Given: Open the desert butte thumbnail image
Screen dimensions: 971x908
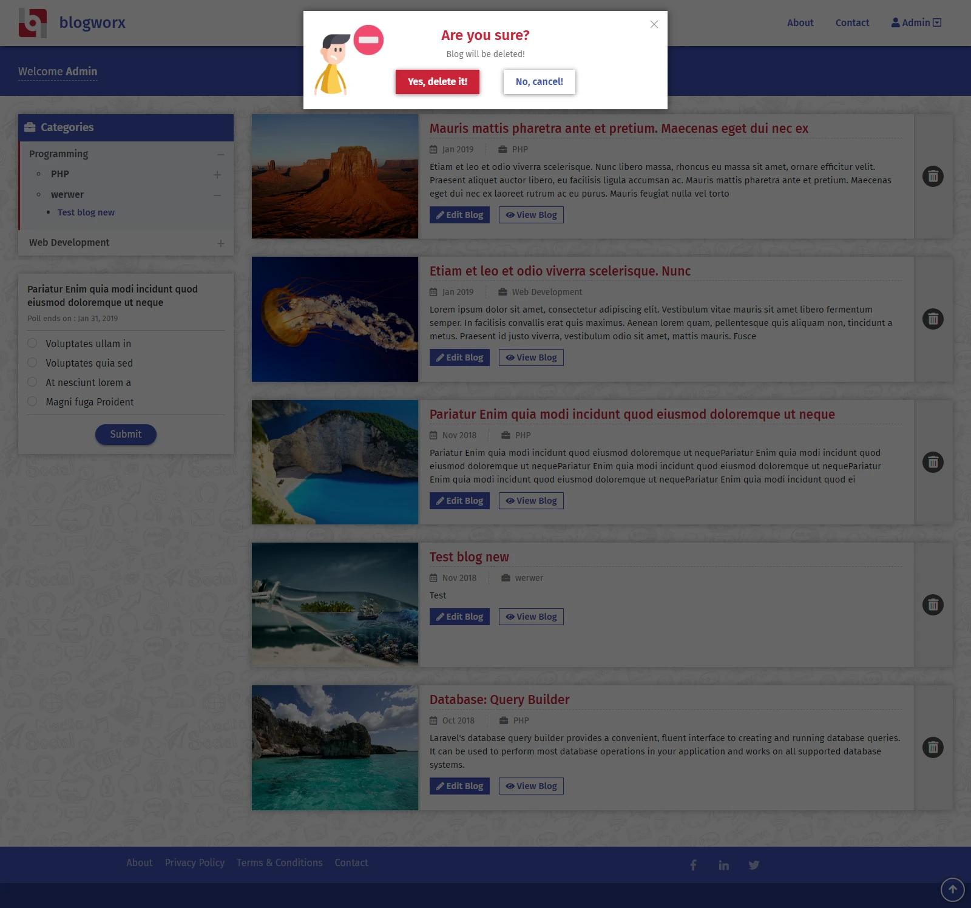Looking at the screenshot, I should (335, 176).
